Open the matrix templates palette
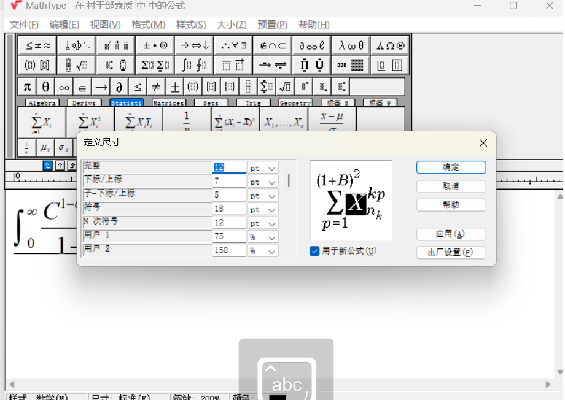 tap(351, 65)
